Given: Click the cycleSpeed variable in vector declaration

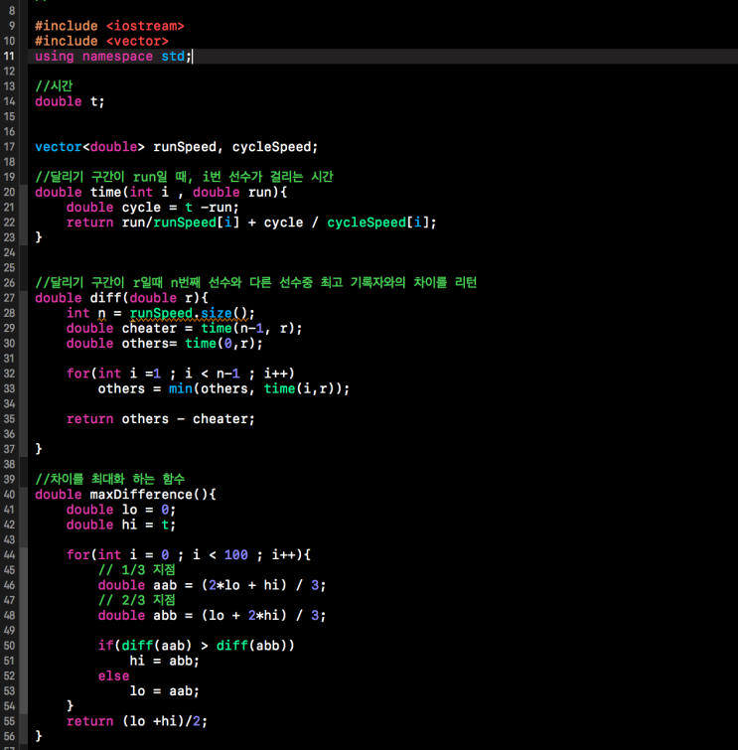Looking at the screenshot, I should [x=272, y=147].
